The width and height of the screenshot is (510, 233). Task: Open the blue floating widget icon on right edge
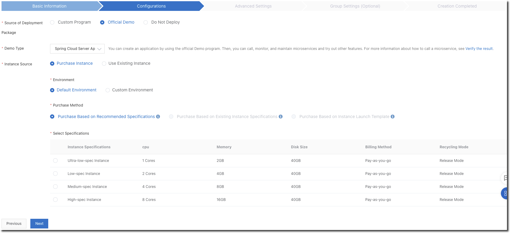(x=505, y=193)
